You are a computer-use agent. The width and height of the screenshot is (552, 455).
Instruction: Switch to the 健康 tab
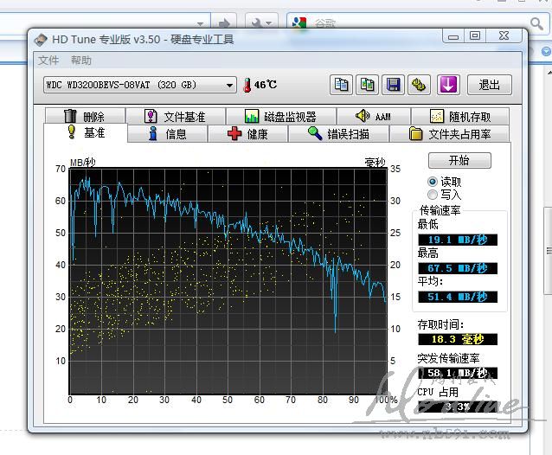point(248,134)
